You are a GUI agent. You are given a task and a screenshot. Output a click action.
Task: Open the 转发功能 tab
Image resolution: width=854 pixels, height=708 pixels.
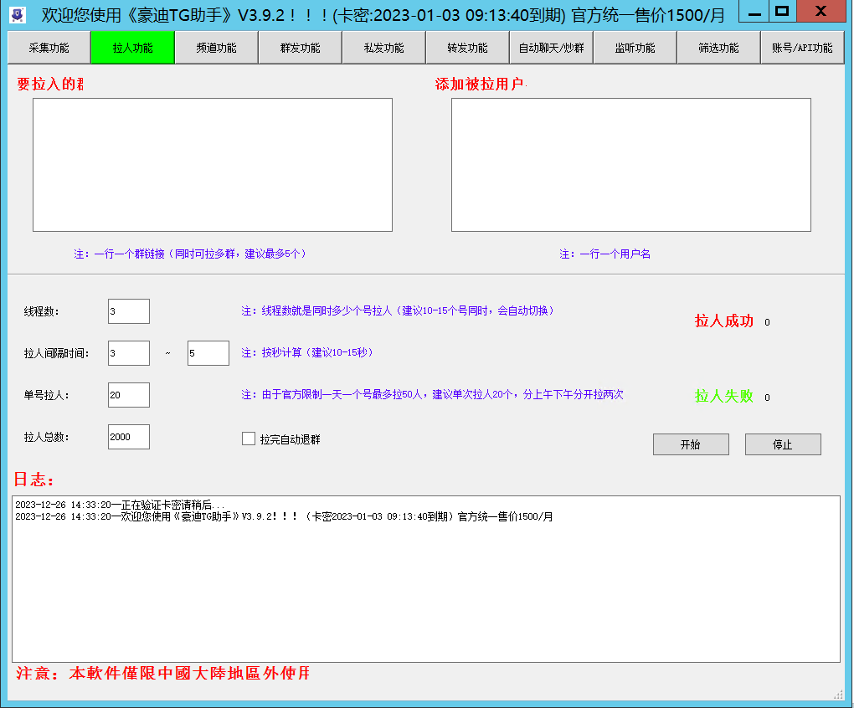pos(467,48)
